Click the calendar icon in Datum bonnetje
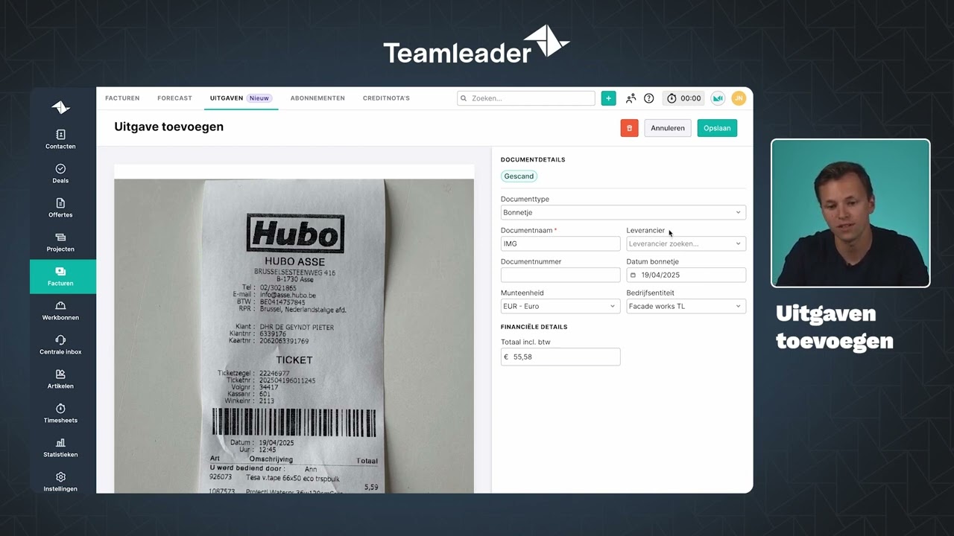954x536 pixels. click(634, 275)
